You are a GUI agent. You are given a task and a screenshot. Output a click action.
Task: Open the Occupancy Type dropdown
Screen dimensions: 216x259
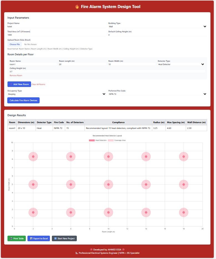[x=57, y=94]
